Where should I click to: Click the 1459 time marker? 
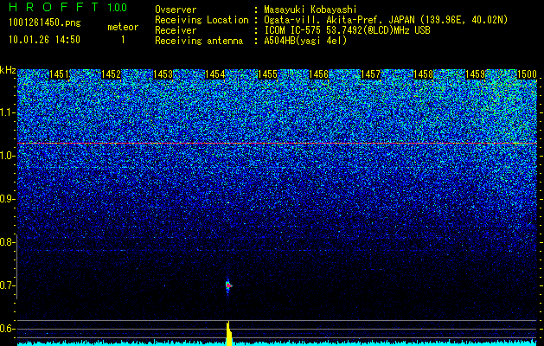[475, 74]
